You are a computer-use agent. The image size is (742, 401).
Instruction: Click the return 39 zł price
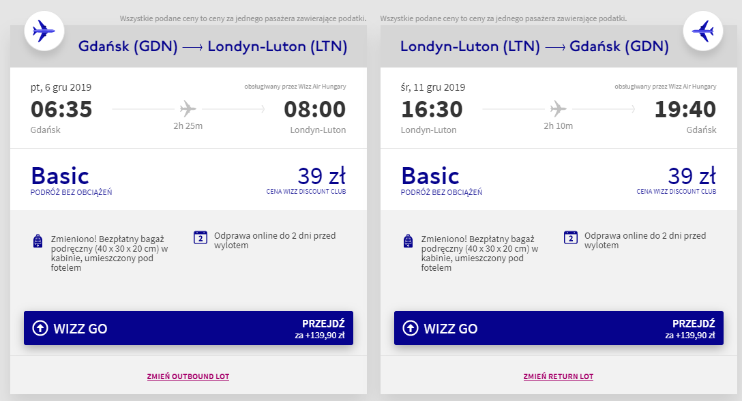[692, 176]
